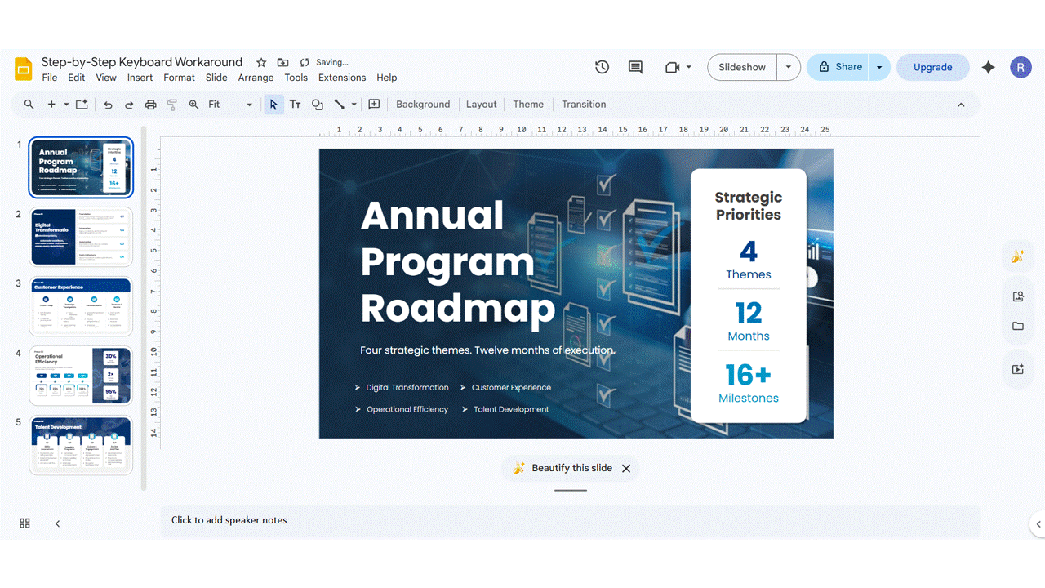
Task: Select slide 4 Operational Efficiency thumbnail
Action: [x=81, y=376]
